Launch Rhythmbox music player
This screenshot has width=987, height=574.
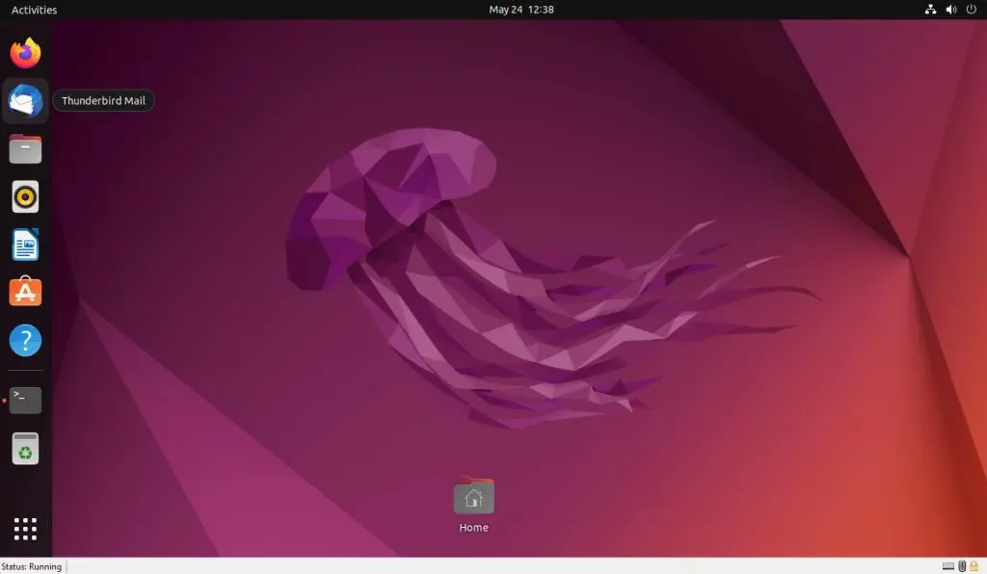[x=25, y=197]
